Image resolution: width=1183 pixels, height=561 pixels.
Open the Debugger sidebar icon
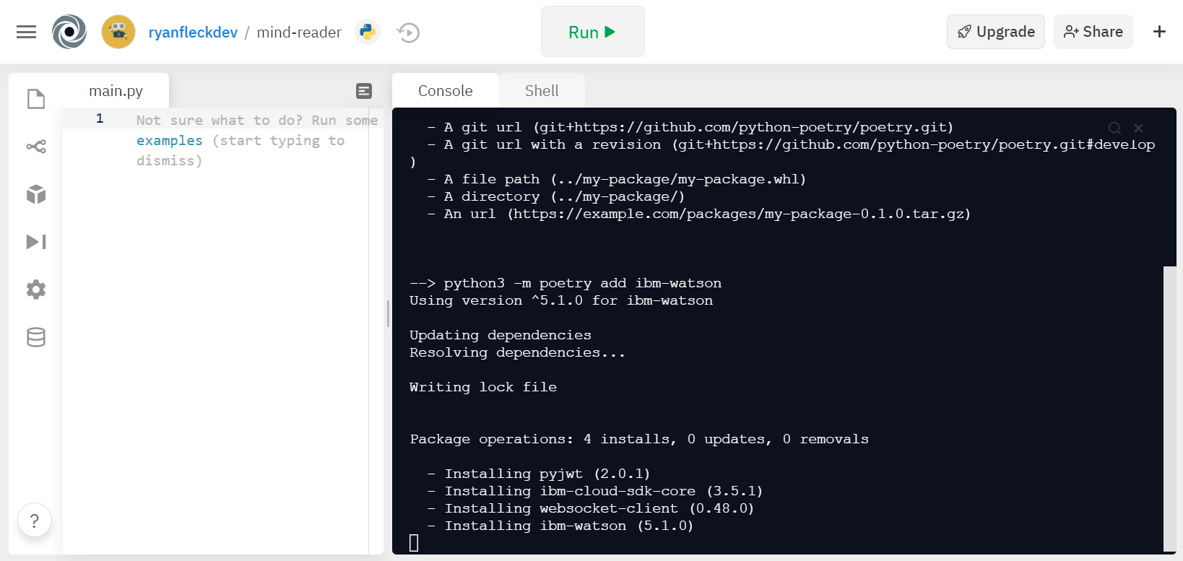pyautogui.click(x=36, y=242)
